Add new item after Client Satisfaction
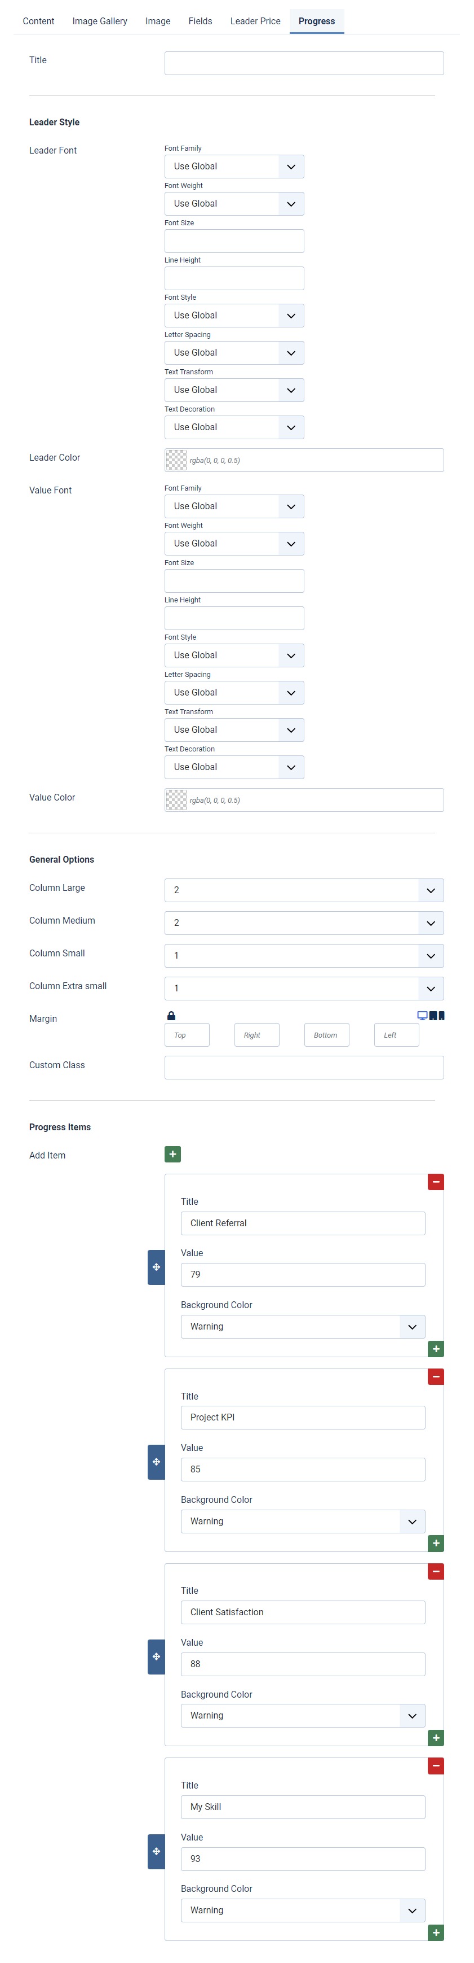Viewport: 474px width, 1963px height. 435,1737
